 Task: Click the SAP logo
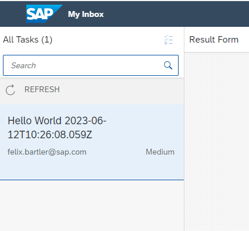(x=44, y=14)
